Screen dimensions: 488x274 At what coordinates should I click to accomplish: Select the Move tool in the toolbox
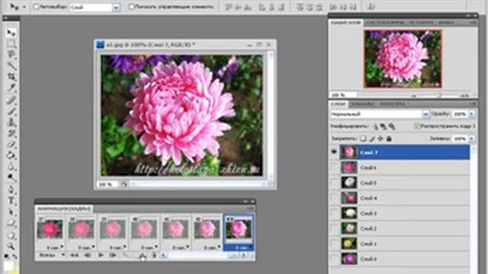[x=11, y=33]
